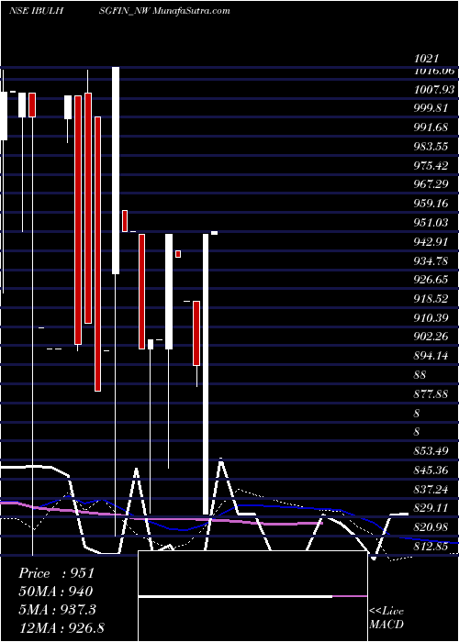Select the 853.49 axis value

coord(431,451)
